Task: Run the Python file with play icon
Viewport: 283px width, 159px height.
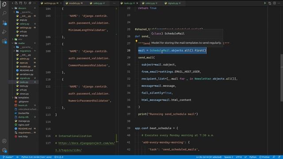Action: pyautogui.click(x=265, y=3)
